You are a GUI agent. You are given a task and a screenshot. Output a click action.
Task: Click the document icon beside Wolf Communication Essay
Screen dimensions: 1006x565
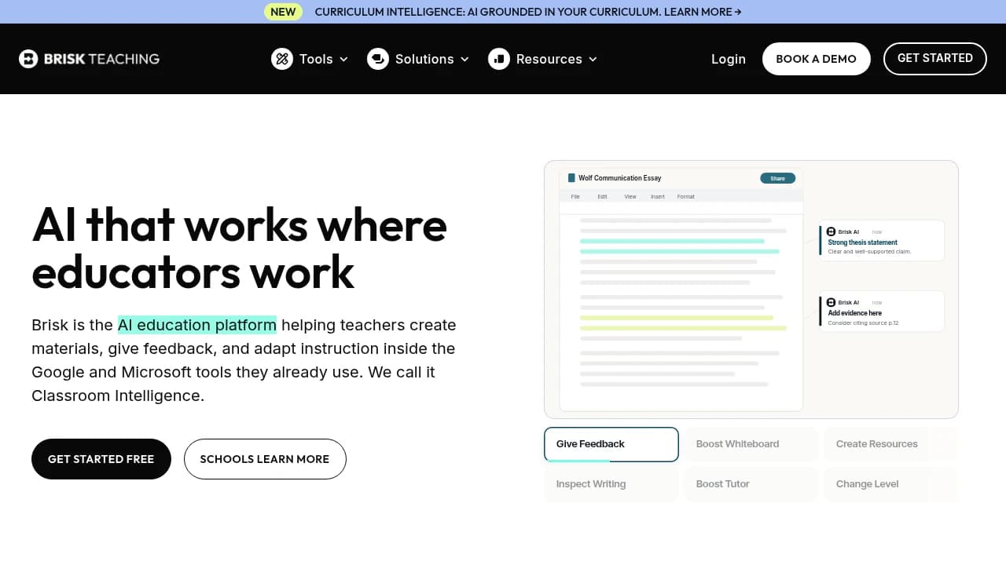point(572,178)
